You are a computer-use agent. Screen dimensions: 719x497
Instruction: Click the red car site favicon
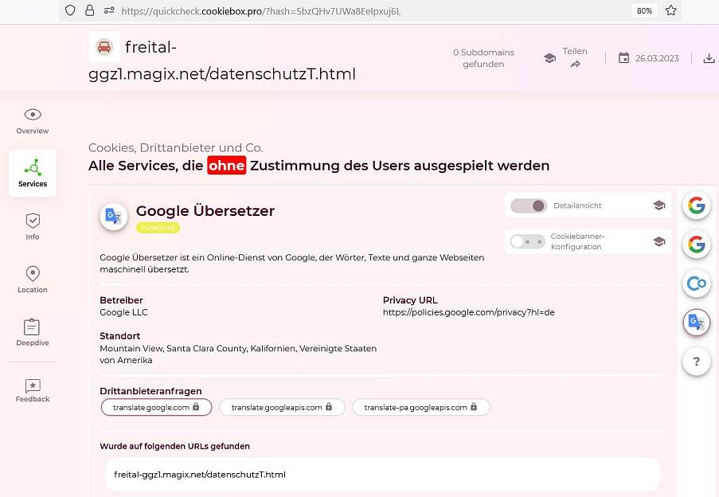pyautogui.click(x=104, y=47)
